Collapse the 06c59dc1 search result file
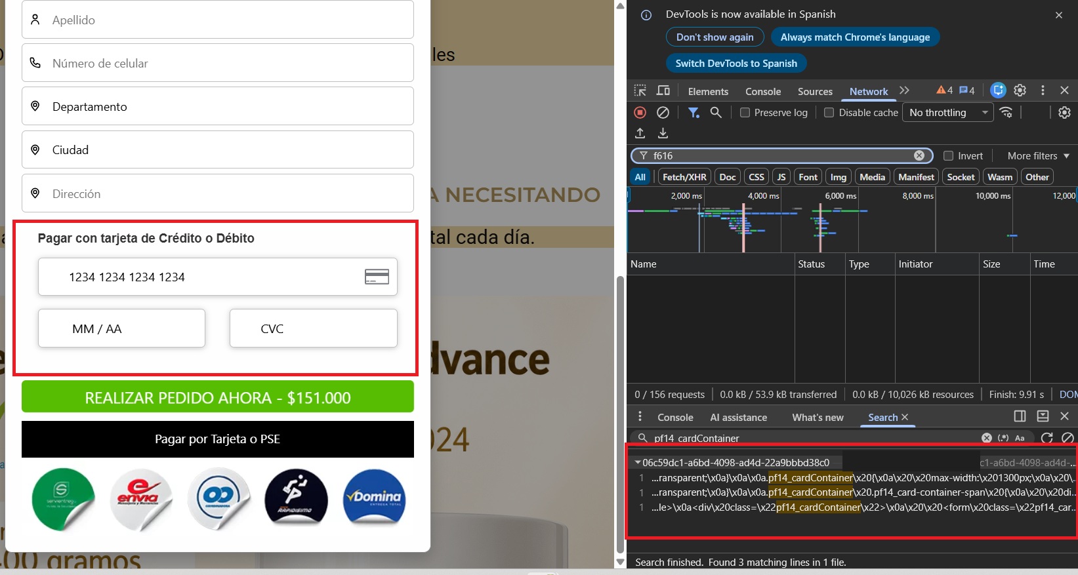The height and width of the screenshot is (575, 1078). coord(638,462)
